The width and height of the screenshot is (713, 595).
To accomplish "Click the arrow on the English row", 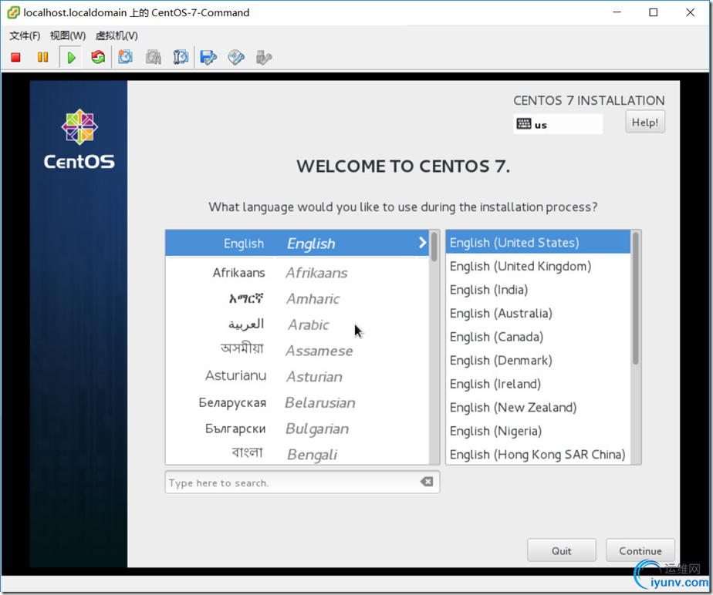I will [x=422, y=243].
